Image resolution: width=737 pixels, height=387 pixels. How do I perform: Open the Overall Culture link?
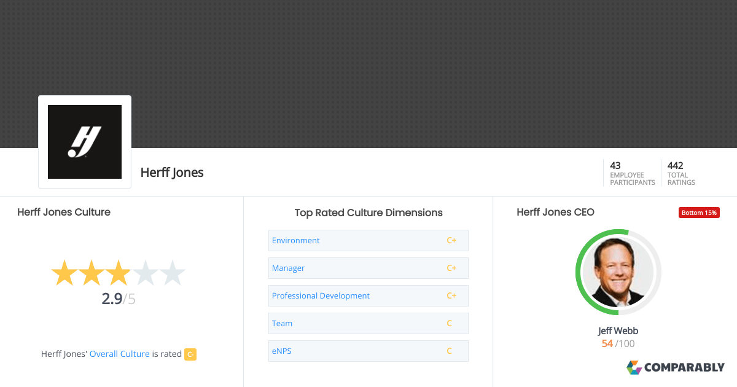[x=120, y=354]
